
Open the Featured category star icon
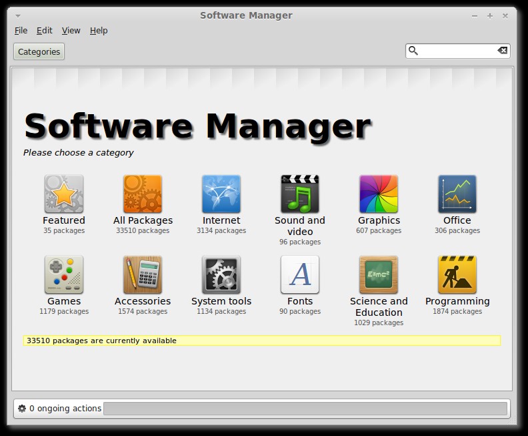coord(64,194)
